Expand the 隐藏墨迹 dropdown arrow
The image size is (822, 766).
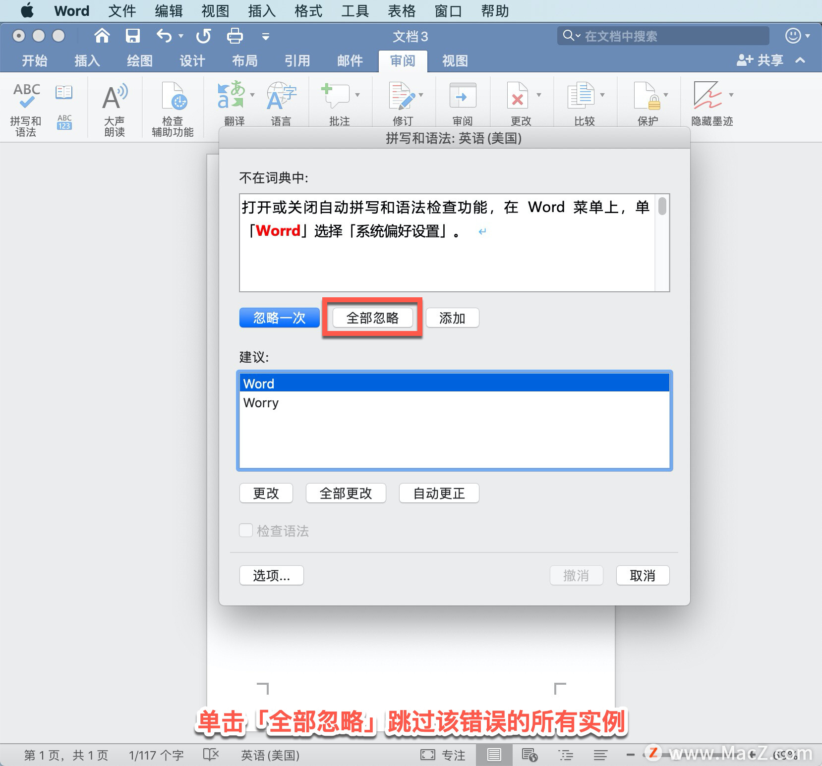[x=731, y=95]
